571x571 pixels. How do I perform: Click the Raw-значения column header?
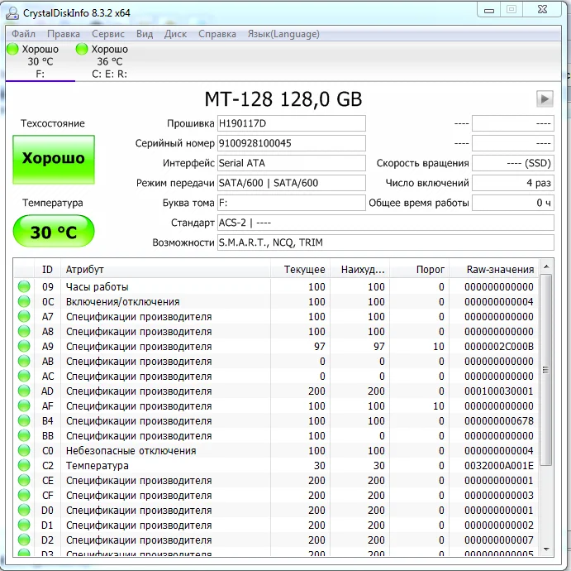[494, 270]
